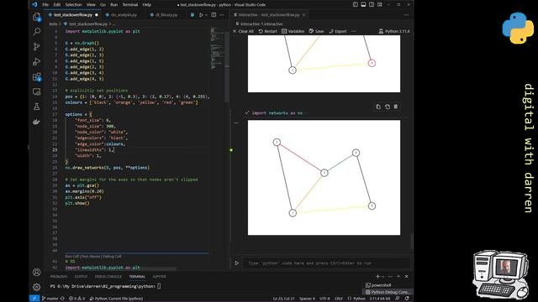Image resolution: width=538 pixels, height=302 pixels.
Task: Copy the cell output image
Action: pos(378,107)
